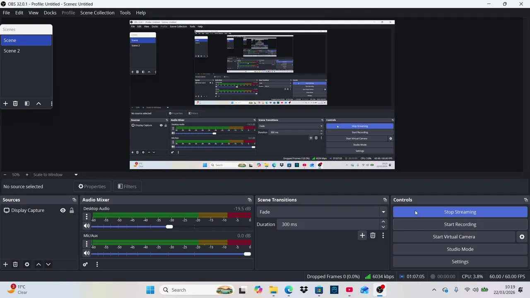Image resolution: width=530 pixels, height=298 pixels.
Task: Open the Docks menu
Action: pos(50,13)
